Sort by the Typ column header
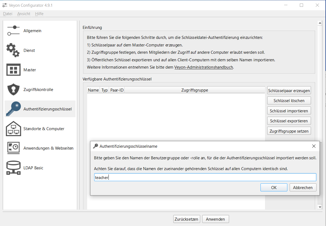The width and height of the screenshot is (326, 226). (104, 90)
